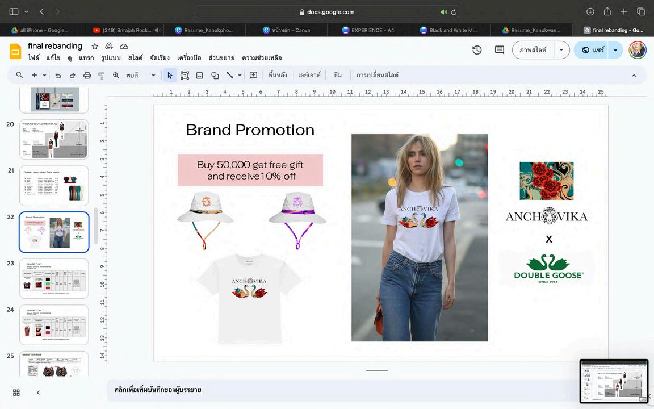This screenshot has width=654, height=409.
Task: Open the แทรก (Insert) menu
Action: click(86, 58)
